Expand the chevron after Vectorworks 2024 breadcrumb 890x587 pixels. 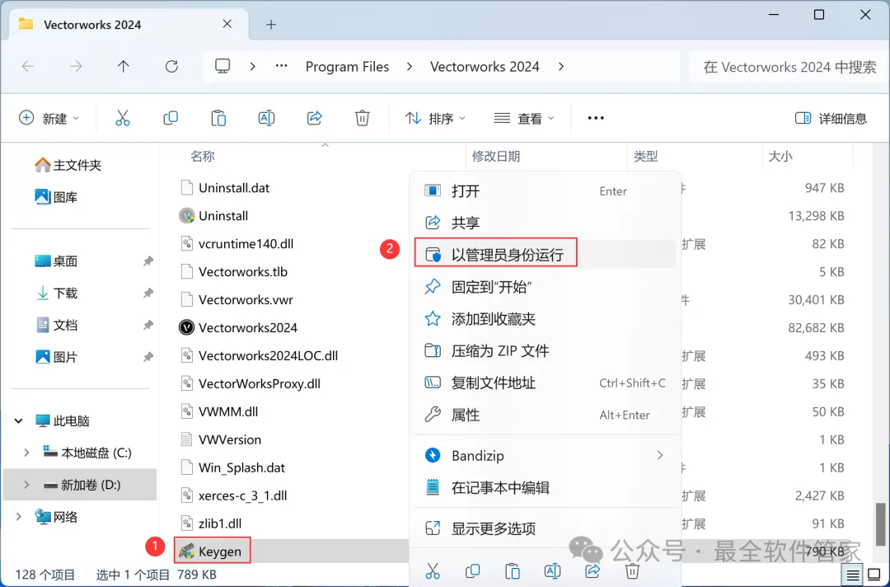[561, 67]
